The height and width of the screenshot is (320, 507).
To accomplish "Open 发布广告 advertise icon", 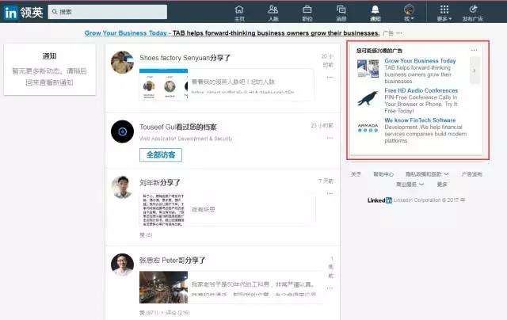I will 472,13.
